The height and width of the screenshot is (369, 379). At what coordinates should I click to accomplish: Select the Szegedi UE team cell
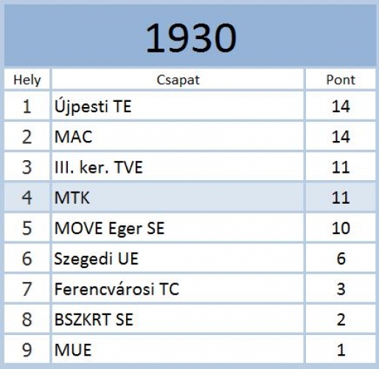(178, 258)
